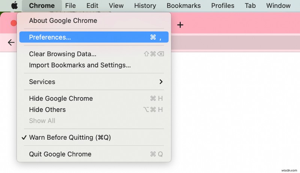The width and height of the screenshot is (300, 173).
Task: Choose Hide Others entry
Action: [x=47, y=109]
